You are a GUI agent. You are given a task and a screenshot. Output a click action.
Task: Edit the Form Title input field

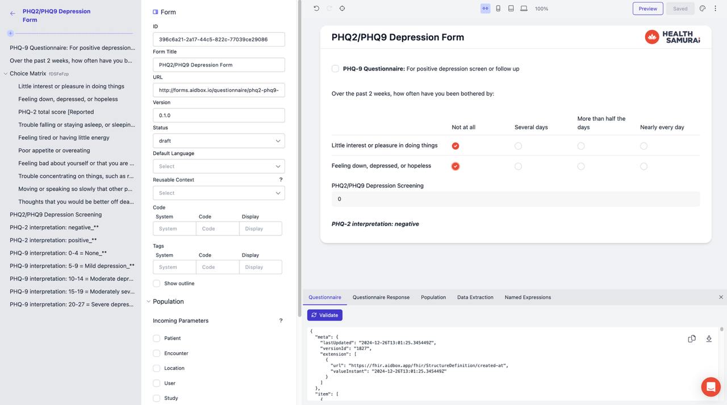click(x=218, y=65)
